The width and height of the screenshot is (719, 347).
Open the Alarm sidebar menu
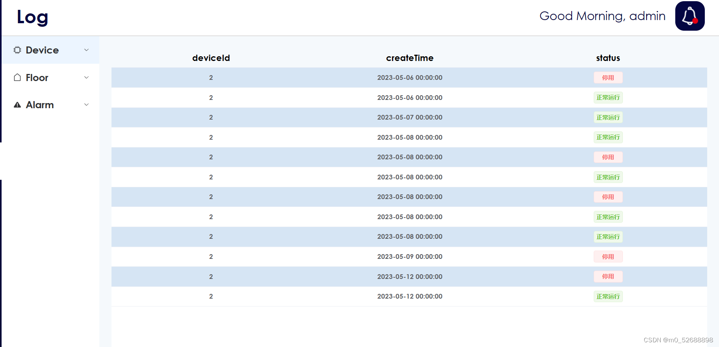pos(50,105)
